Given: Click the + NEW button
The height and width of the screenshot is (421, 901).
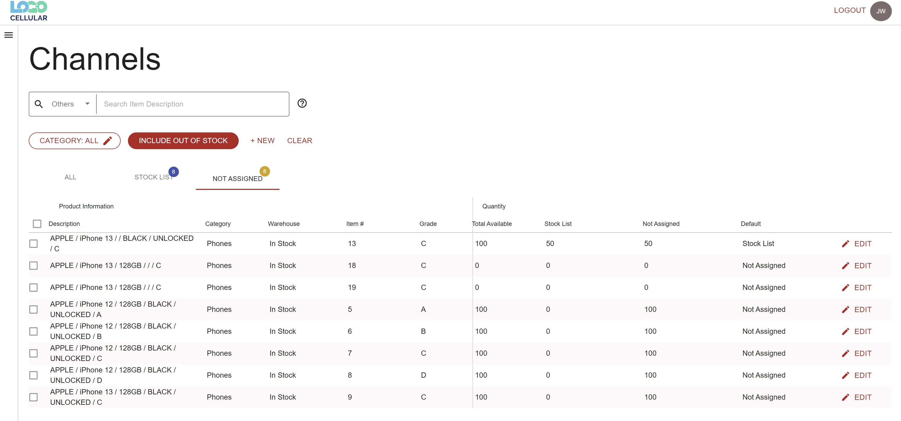Looking at the screenshot, I should point(262,141).
